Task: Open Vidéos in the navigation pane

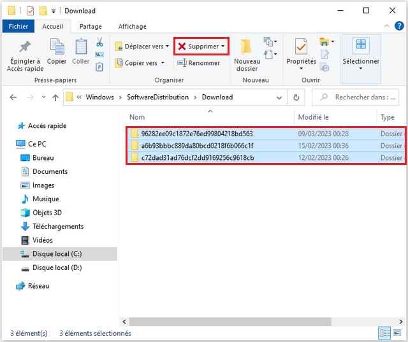Action: coord(36,240)
